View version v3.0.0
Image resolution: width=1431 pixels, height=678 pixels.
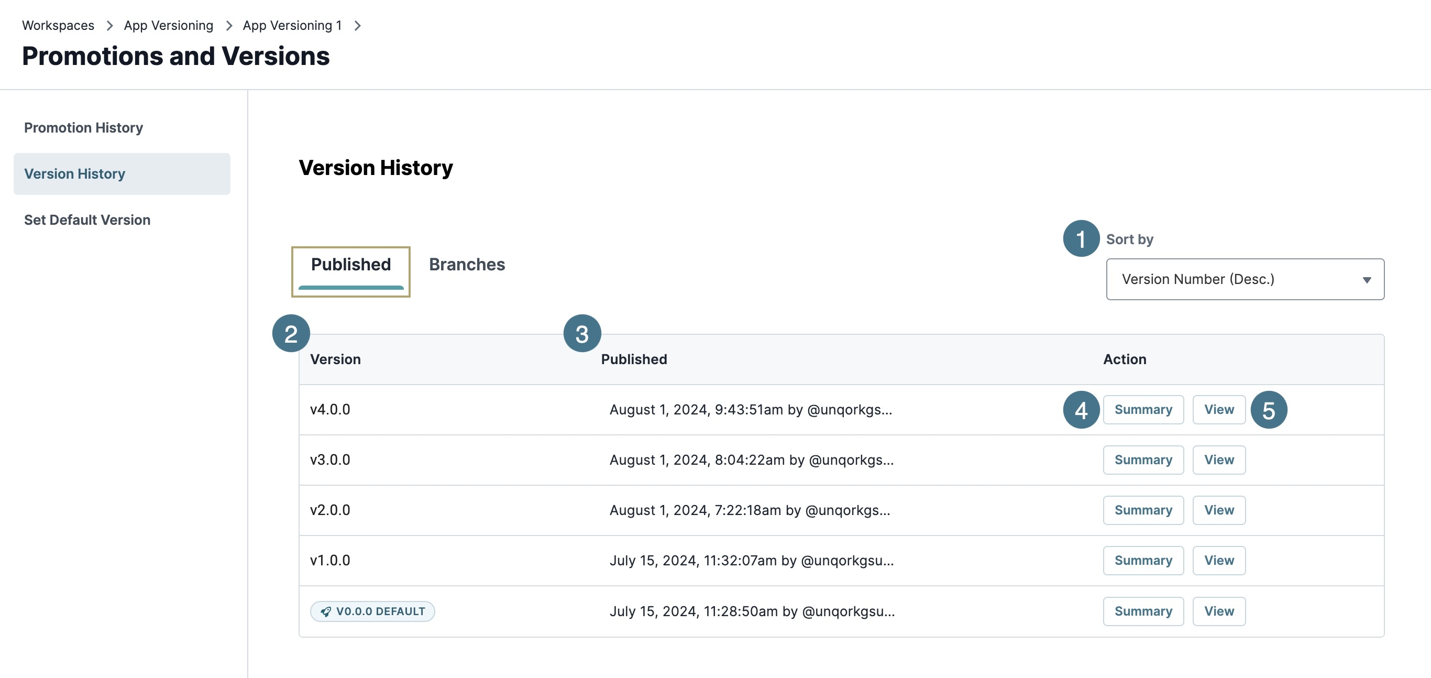click(1218, 460)
